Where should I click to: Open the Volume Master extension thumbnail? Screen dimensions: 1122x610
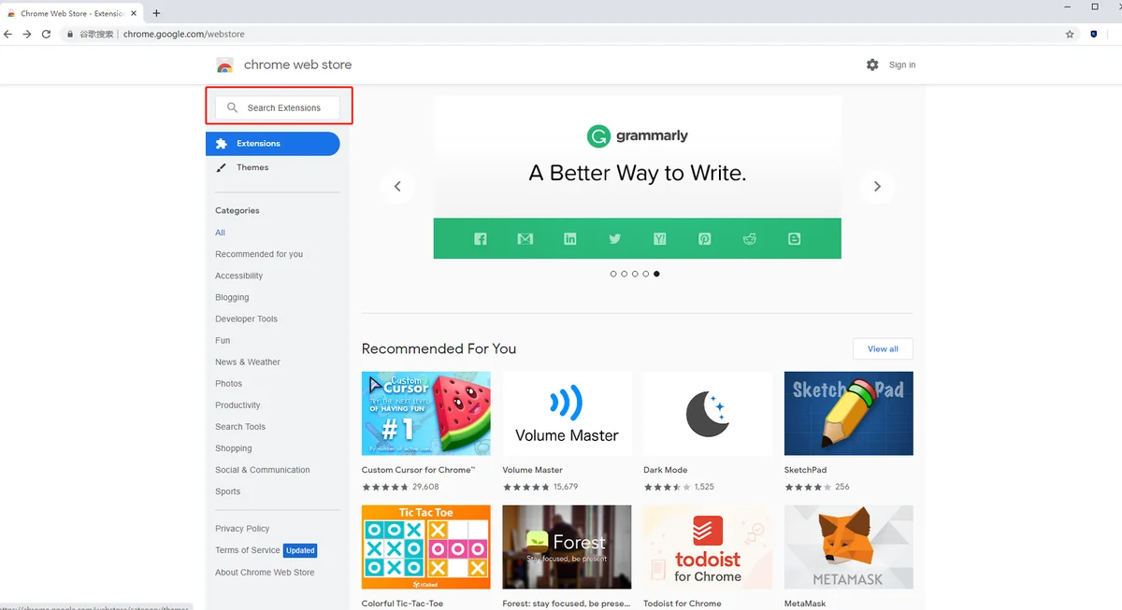tap(567, 414)
